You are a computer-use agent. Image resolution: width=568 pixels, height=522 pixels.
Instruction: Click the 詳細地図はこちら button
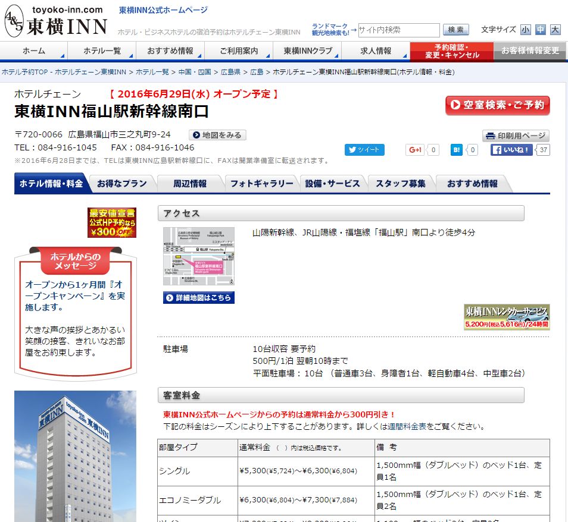(199, 297)
